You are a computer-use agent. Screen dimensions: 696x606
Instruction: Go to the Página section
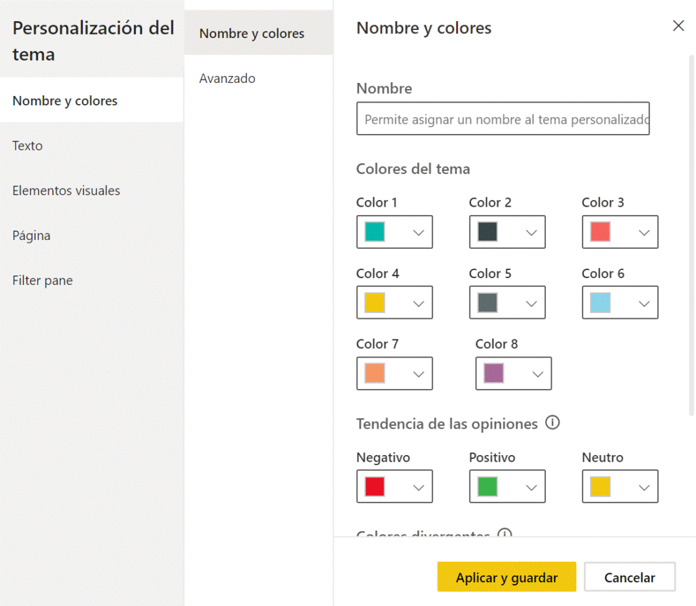92,235
